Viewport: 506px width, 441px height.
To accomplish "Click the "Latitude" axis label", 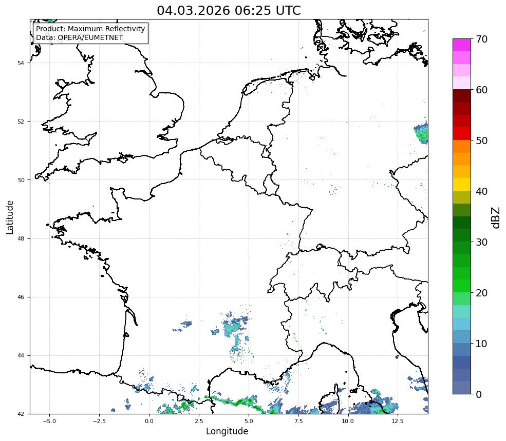I will pyautogui.click(x=10, y=217).
